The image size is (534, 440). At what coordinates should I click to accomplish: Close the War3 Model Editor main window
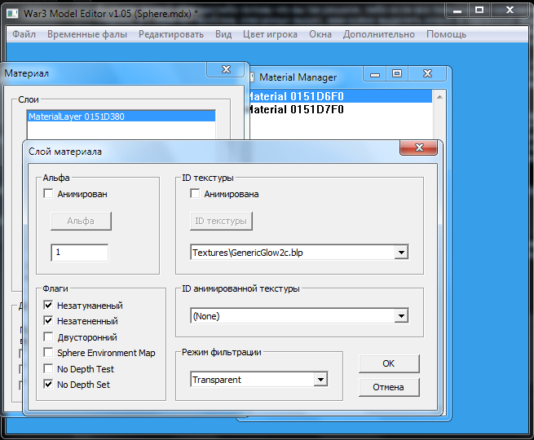(x=510, y=11)
